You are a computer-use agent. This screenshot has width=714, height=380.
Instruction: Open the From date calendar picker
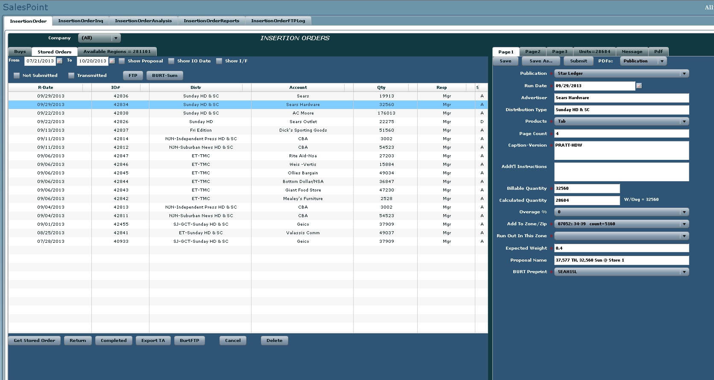pos(59,61)
